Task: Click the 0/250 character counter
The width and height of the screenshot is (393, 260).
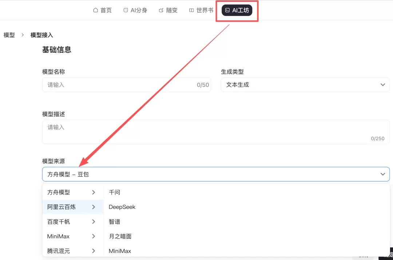Action: coord(377,138)
